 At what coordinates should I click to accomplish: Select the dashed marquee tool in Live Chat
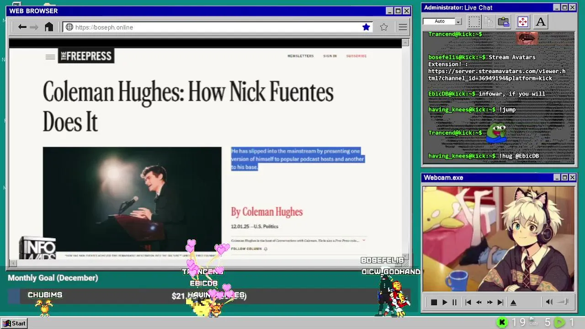[x=474, y=21]
